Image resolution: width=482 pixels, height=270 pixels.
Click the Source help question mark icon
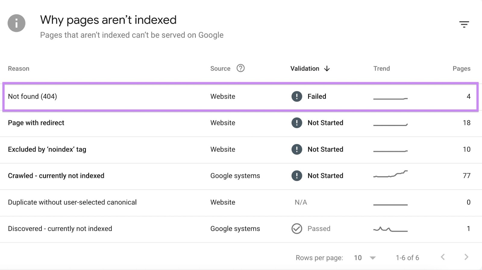240,68
